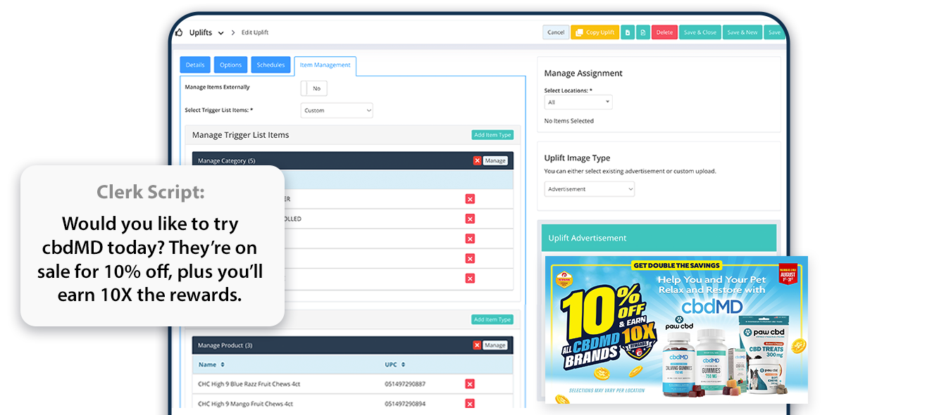This screenshot has width=951, height=415.
Task: Open the Details tab
Action: (x=195, y=65)
